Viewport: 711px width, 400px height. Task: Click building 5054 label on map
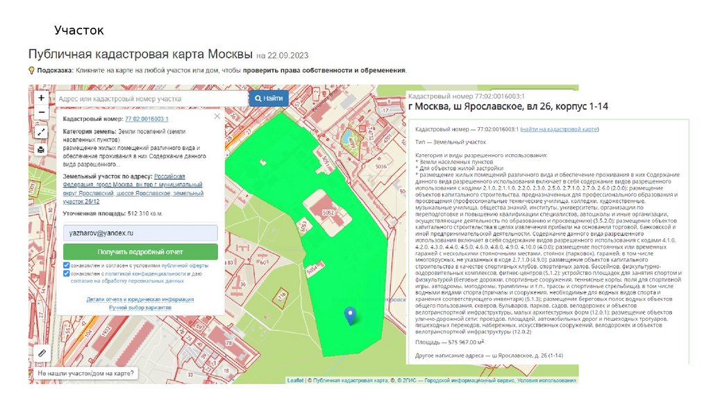click(312, 270)
